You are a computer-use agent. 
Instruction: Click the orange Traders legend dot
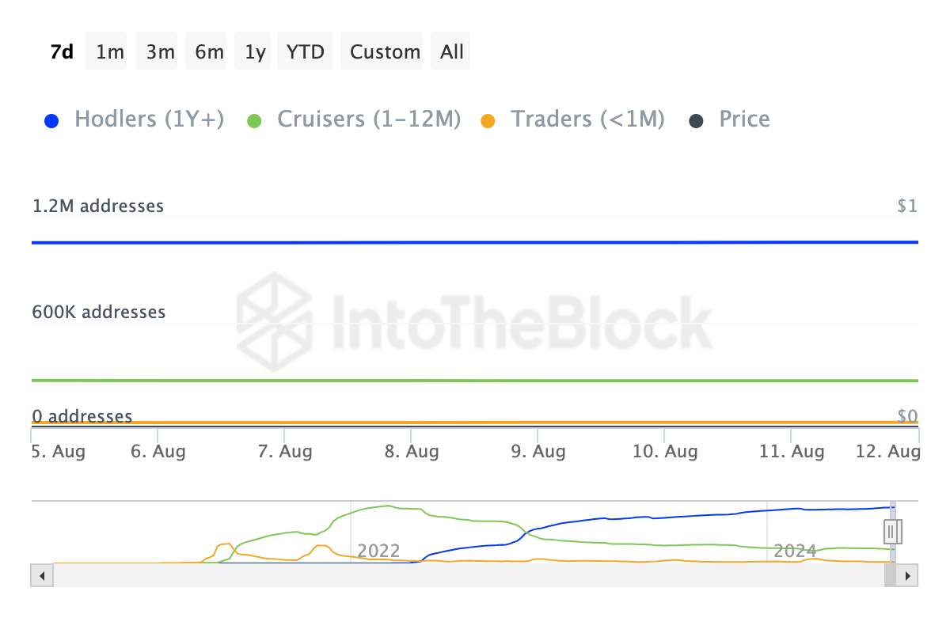click(488, 121)
